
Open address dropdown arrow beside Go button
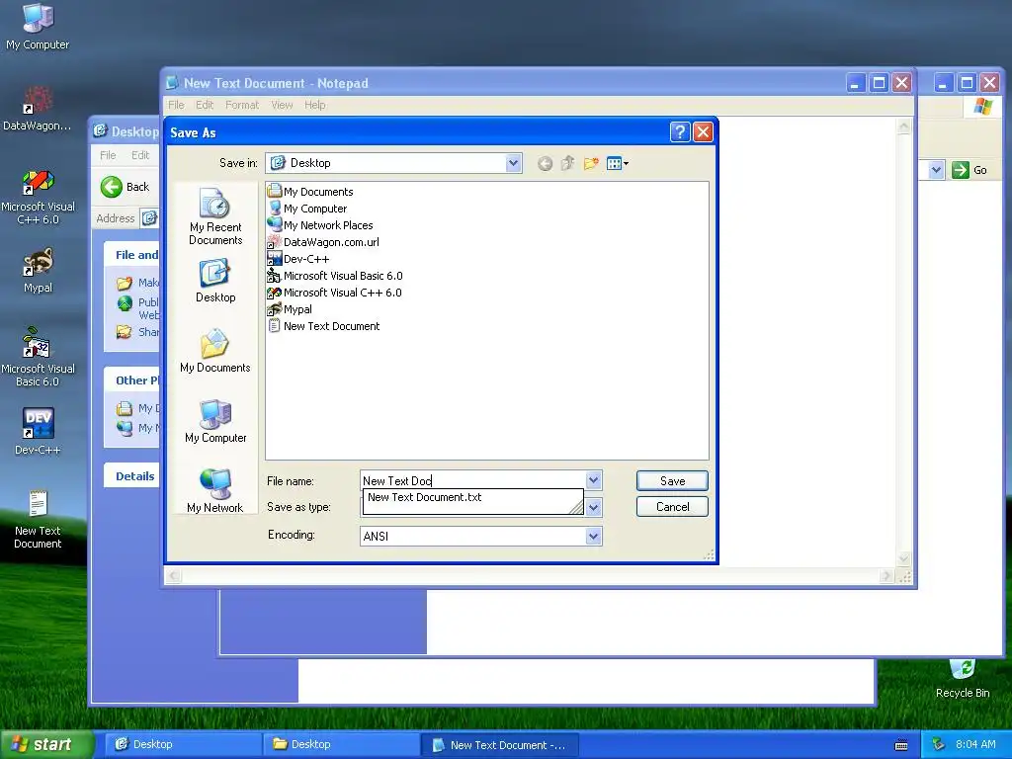937,170
